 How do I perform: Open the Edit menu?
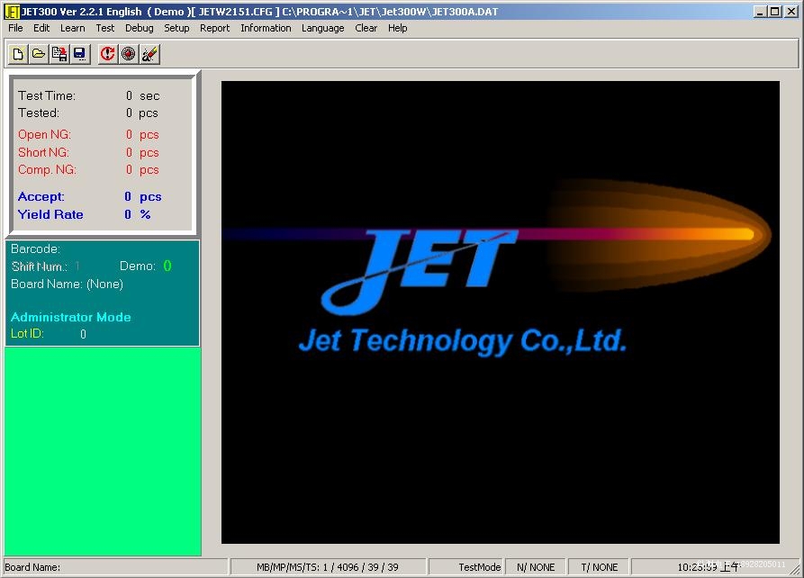point(41,28)
